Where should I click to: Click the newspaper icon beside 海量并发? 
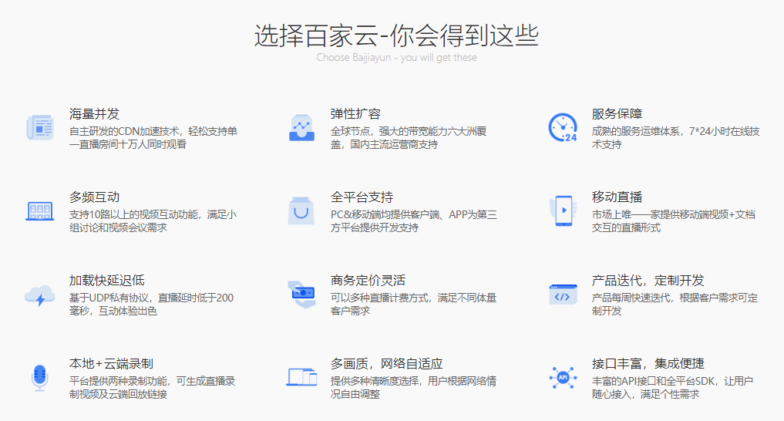click(40, 127)
